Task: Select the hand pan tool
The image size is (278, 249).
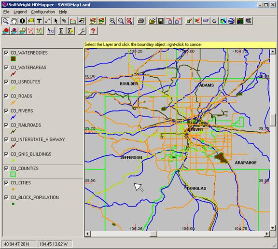Action: click(x=14, y=21)
